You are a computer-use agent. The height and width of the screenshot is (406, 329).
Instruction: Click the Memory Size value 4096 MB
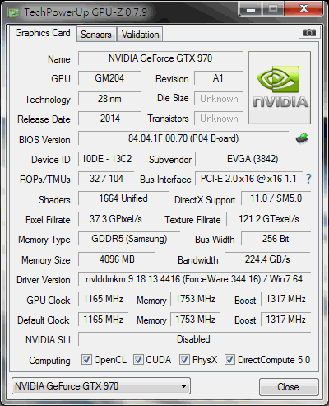tap(117, 259)
